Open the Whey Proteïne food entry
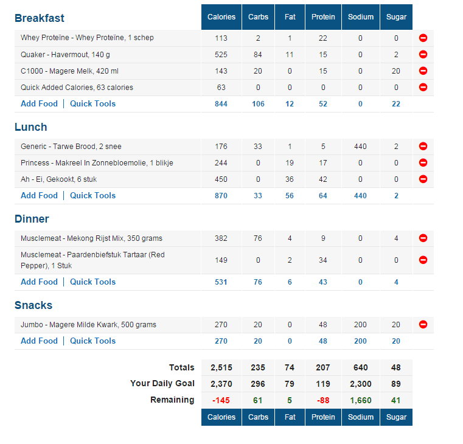463x444 pixels. pos(87,38)
